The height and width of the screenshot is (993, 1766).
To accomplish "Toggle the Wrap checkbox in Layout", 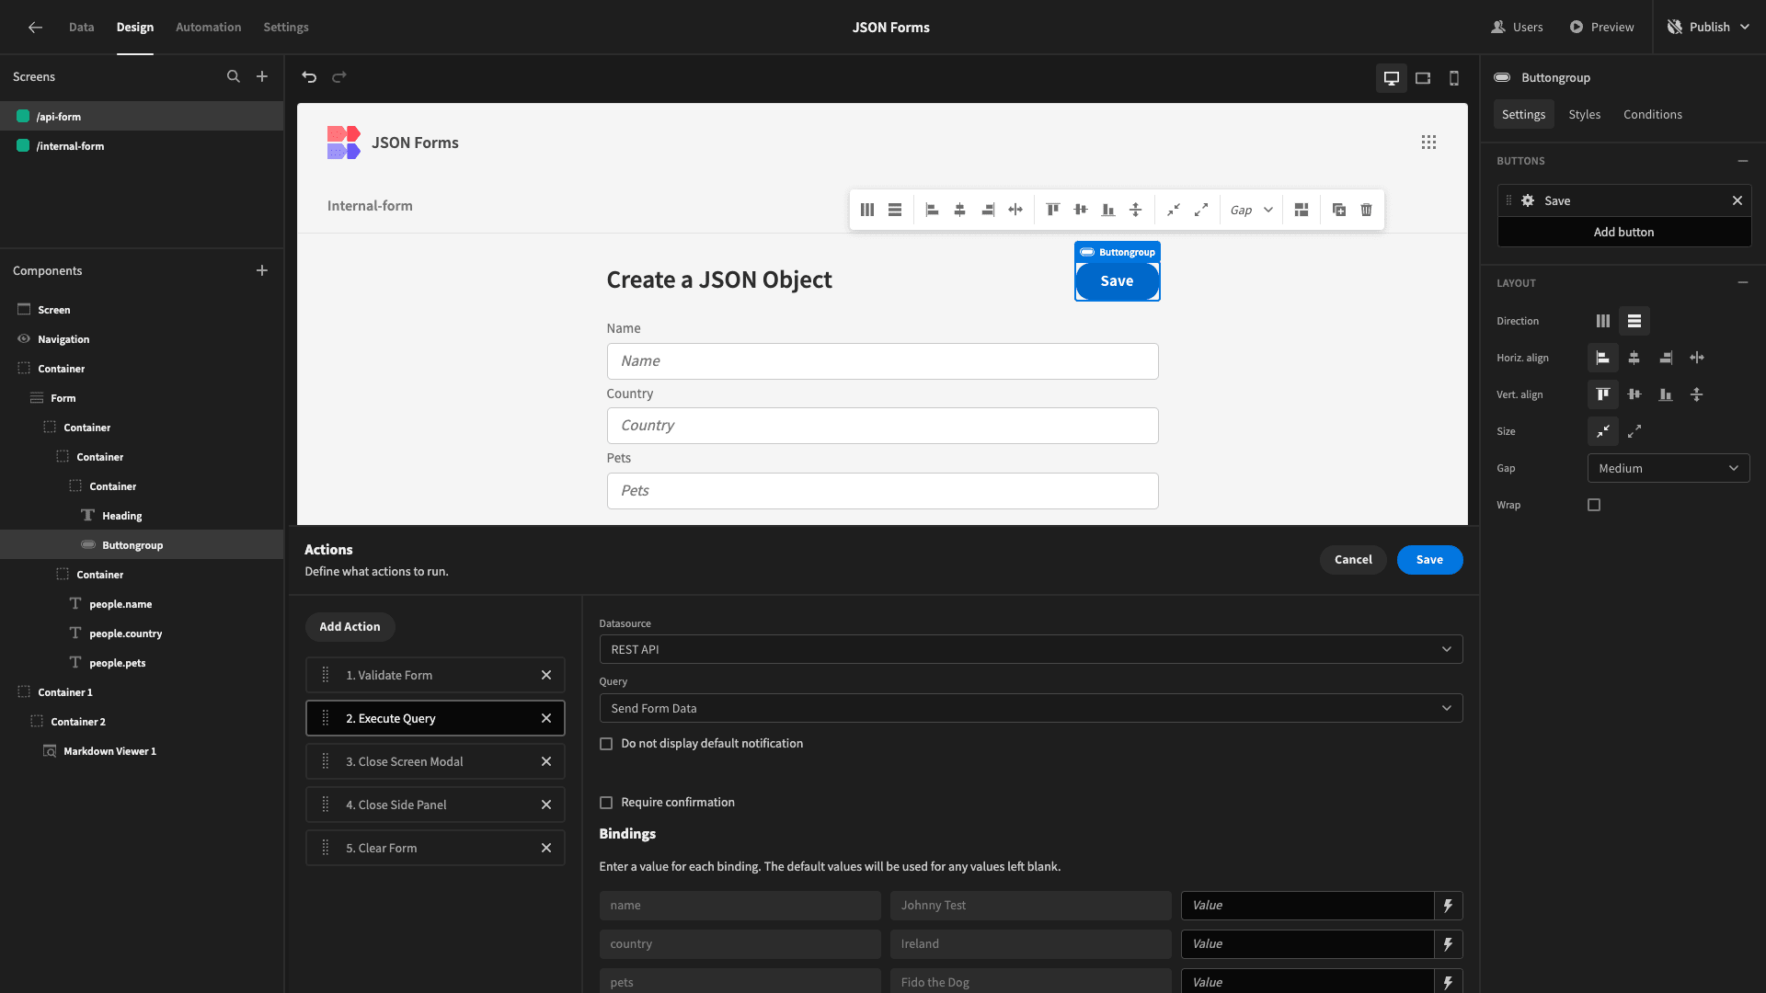I will (1592, 506).
